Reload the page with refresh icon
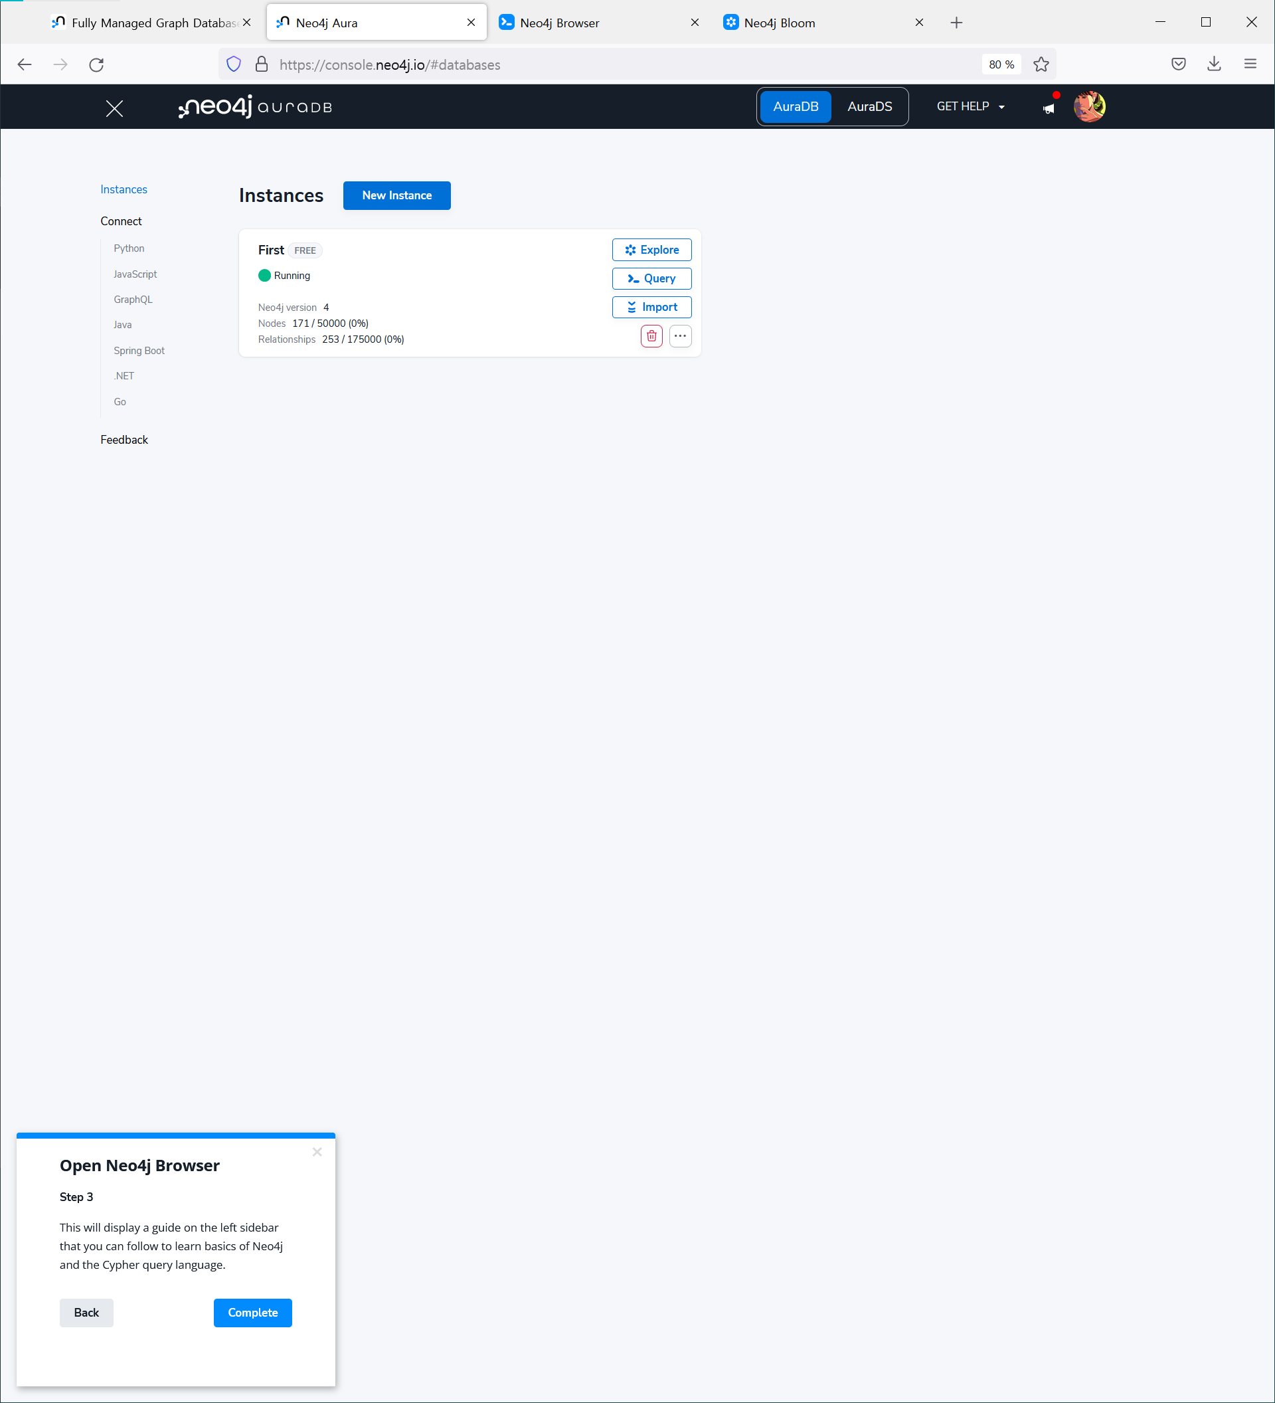The width and height of the screenshot is (1275, 1403). coord(97,64)
